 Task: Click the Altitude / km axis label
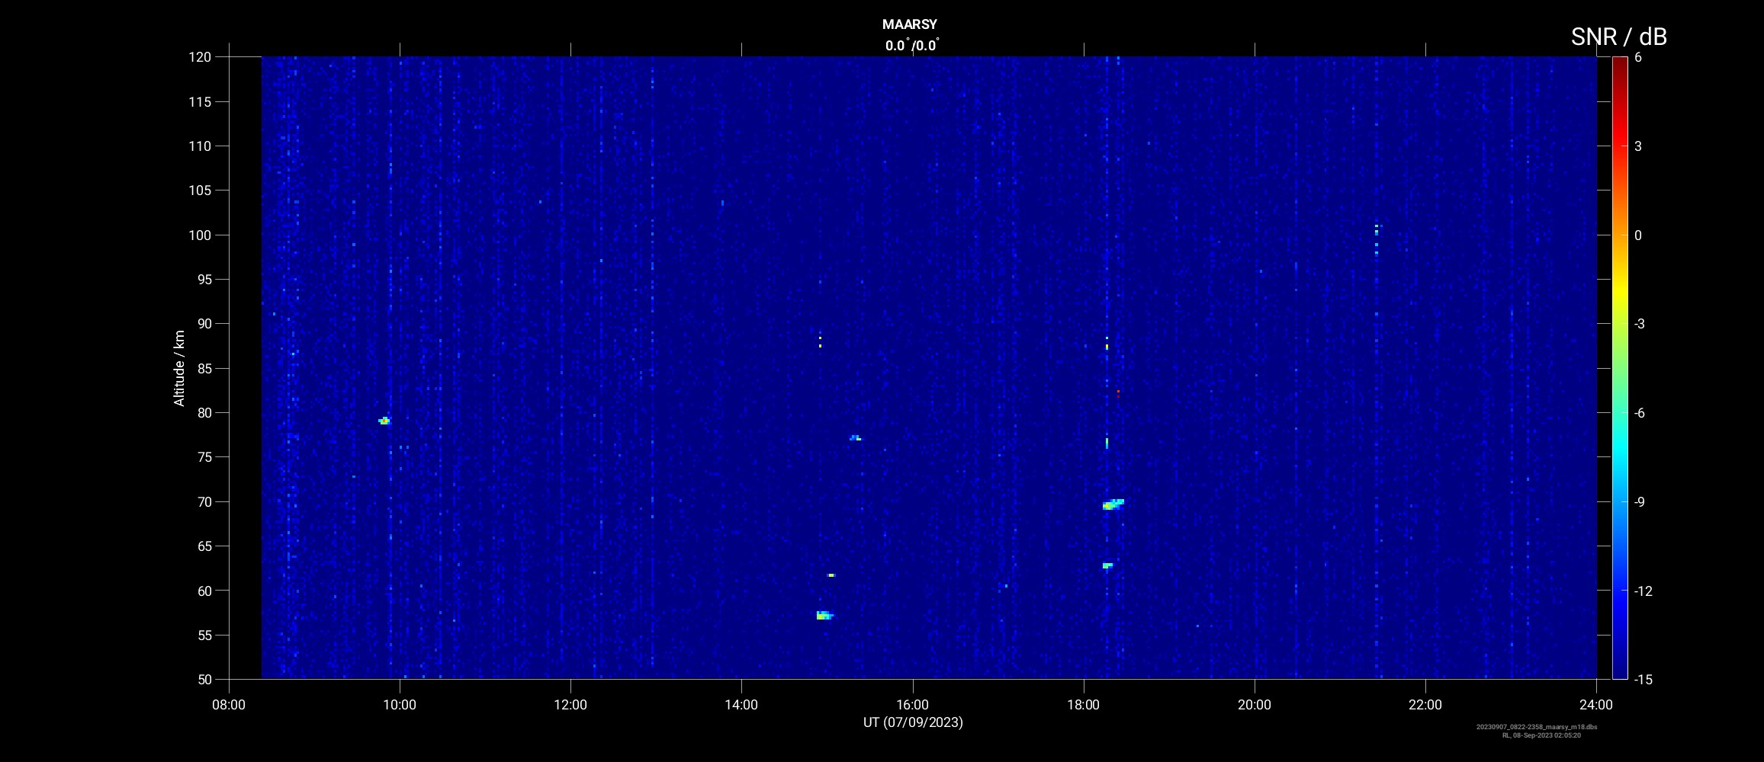[179, 368]
